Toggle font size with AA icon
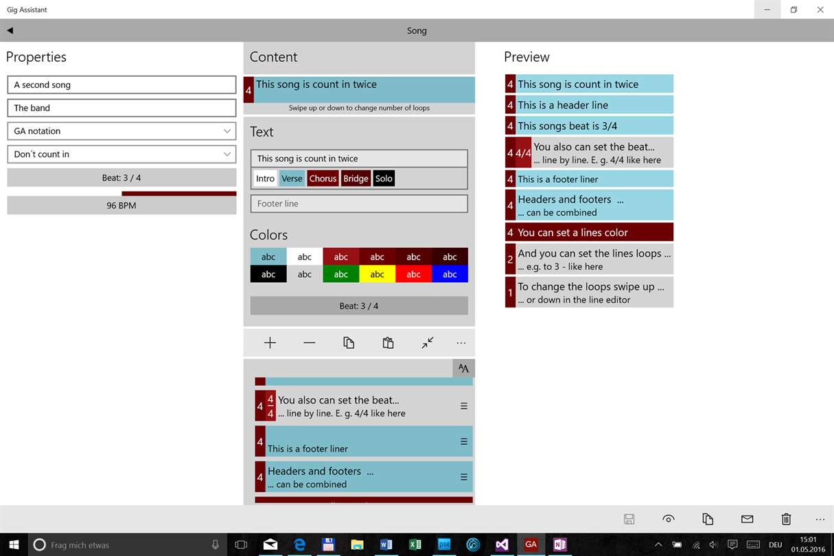The width and height of the screenshot is (834, 556). coord(463,369)
